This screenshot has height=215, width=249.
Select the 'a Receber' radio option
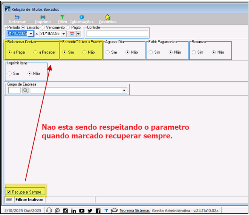pos(35,52)
